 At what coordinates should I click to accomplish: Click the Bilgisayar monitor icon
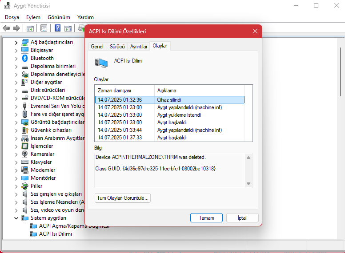click(25, 50)
